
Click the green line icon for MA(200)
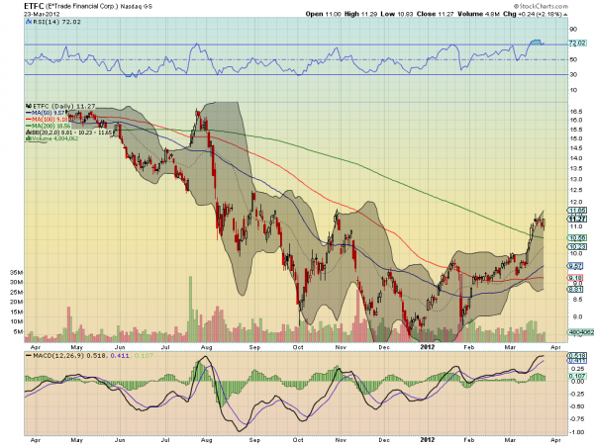[x=29, y=126]
